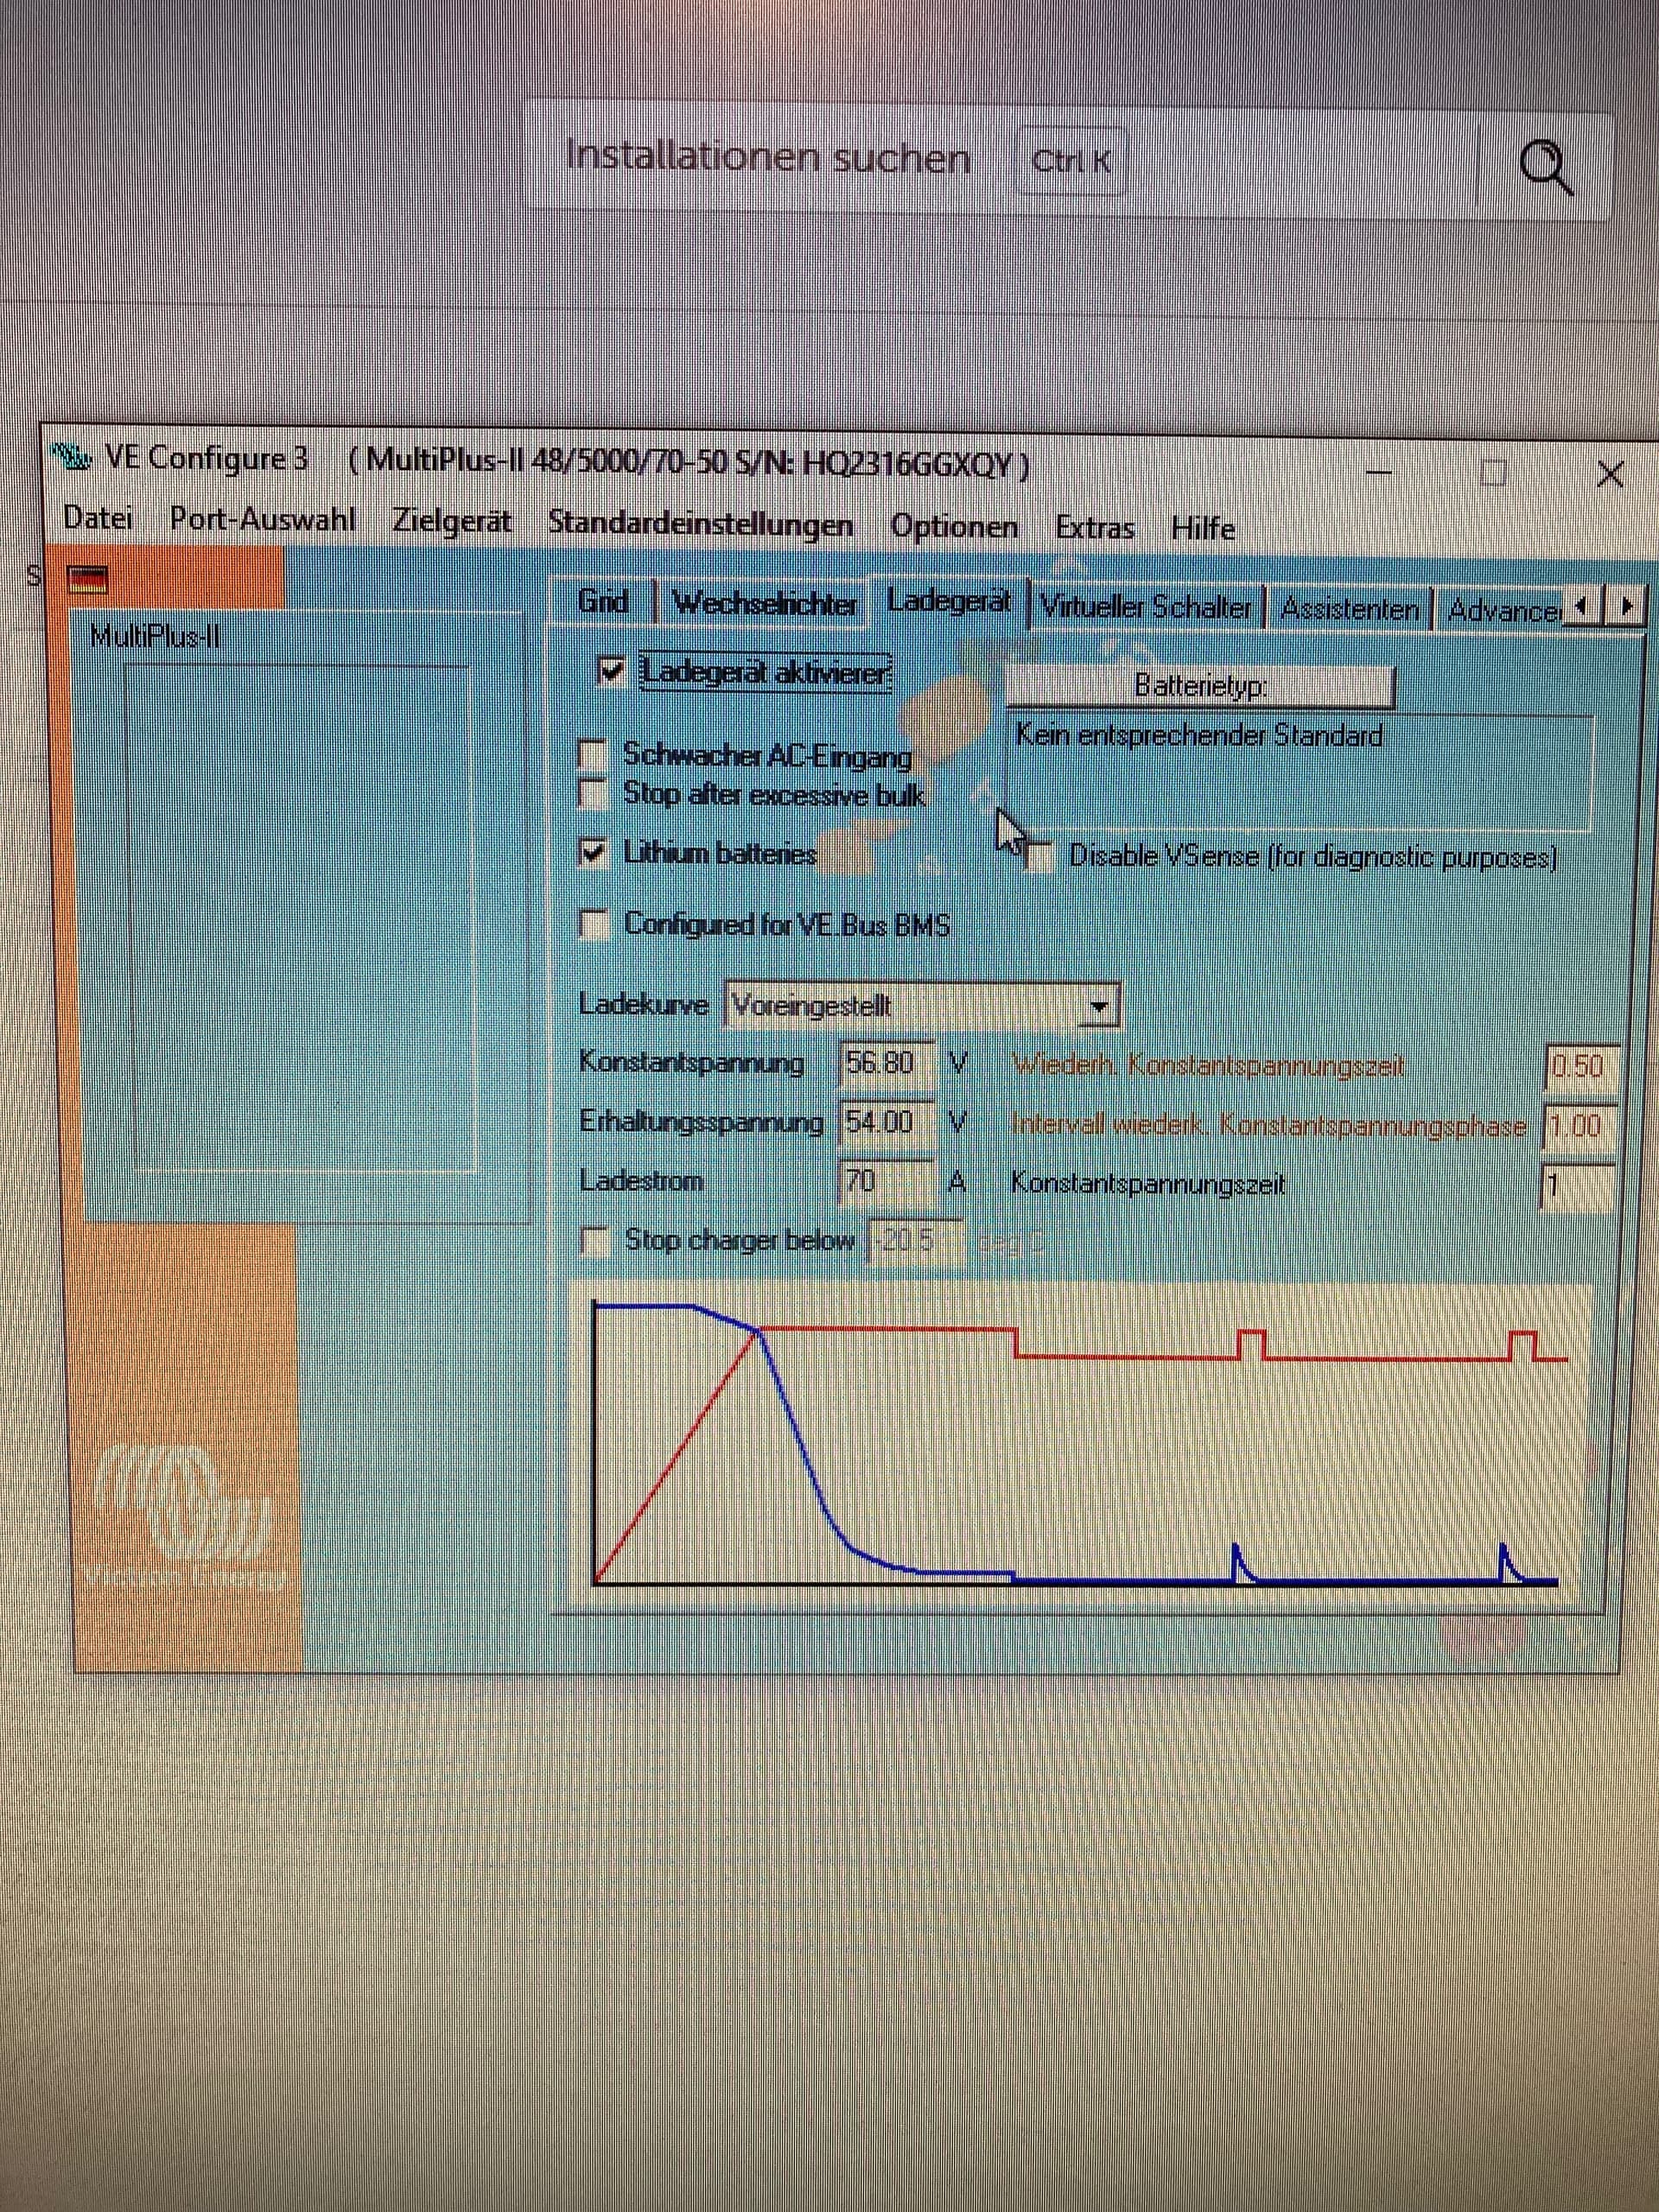Switch to the Assistenten tab

point(1349,609)
